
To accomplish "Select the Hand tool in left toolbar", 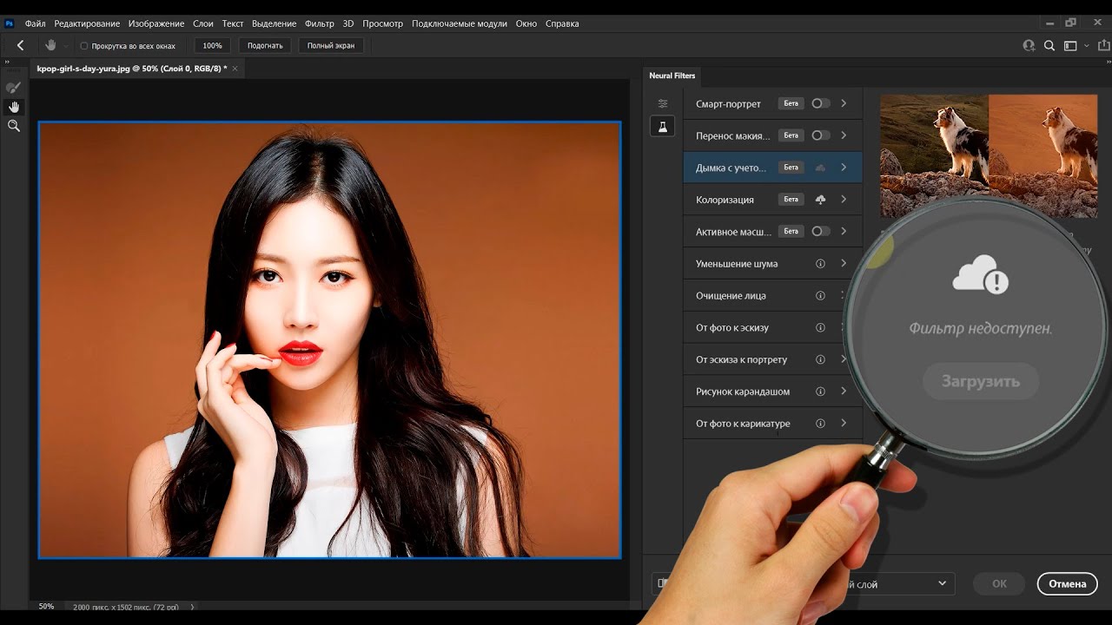I will [x=14, y=107].
